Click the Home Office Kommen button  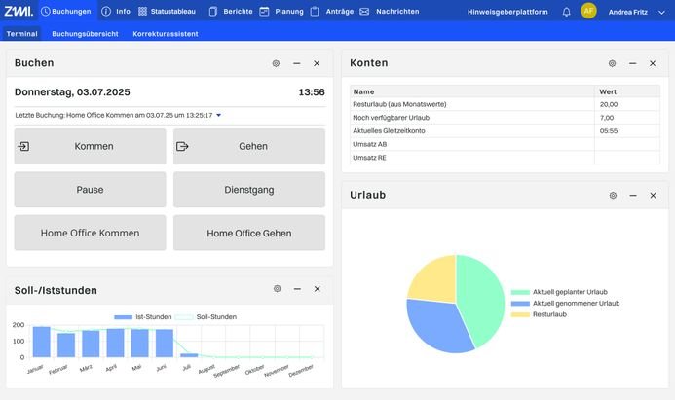pos(90,233)
